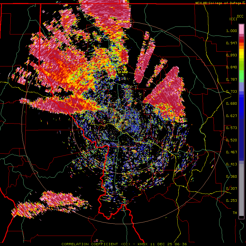The image size is (246, 246).
Task: Select the 0.520 legend value
Action: coord(232,140)
